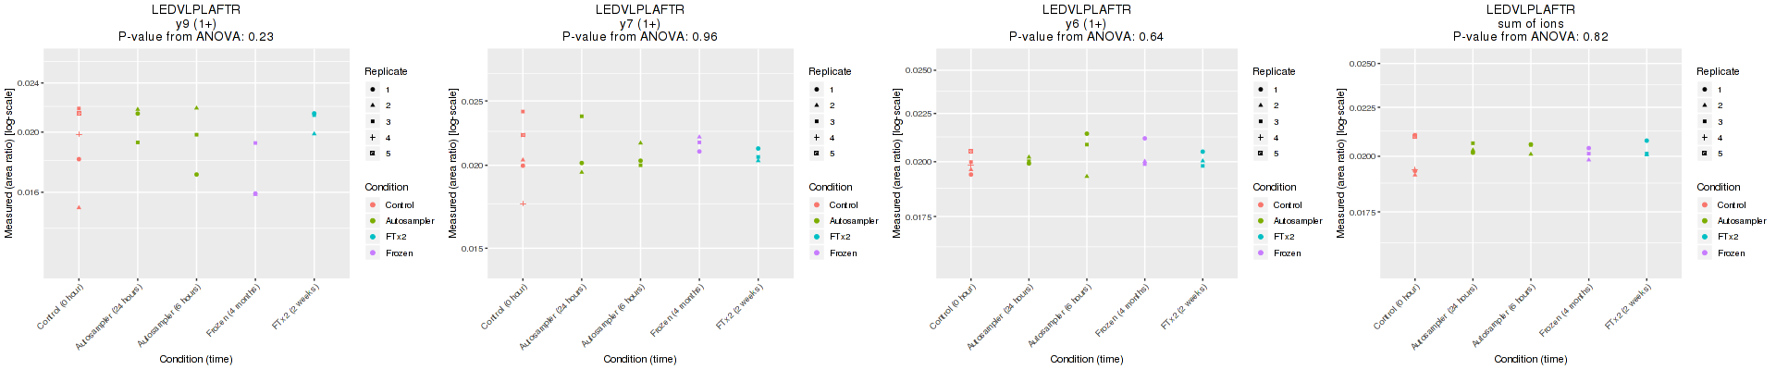Click cyan FTx2 swatch in y6 legend

pos(1261,237)
